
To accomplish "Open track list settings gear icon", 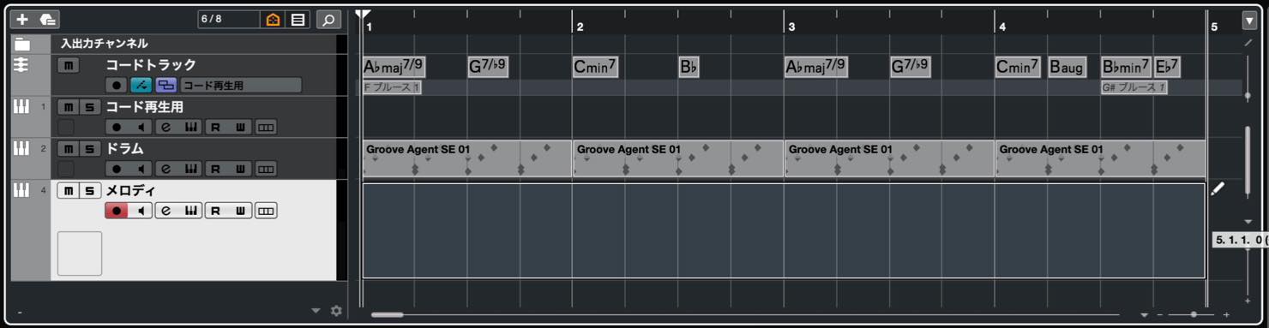I will (336, 311).
